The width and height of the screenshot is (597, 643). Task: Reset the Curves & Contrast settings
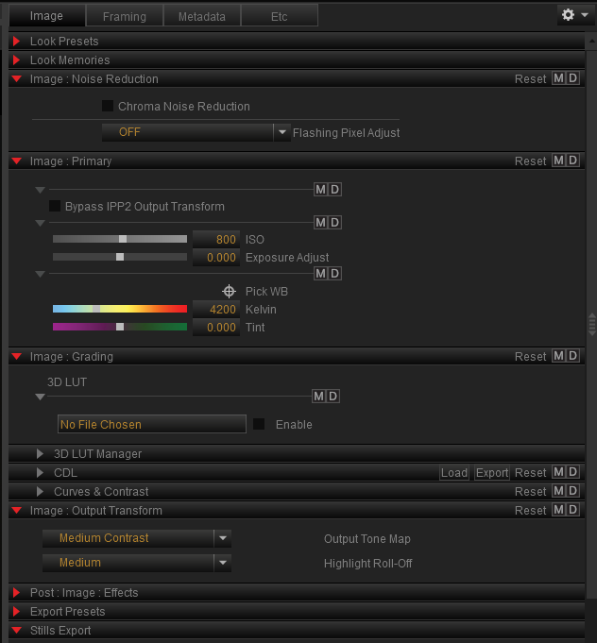tap(531, 491)
